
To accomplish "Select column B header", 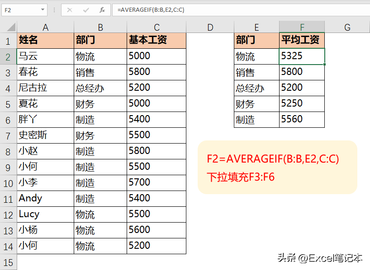I will pos(100,27).
